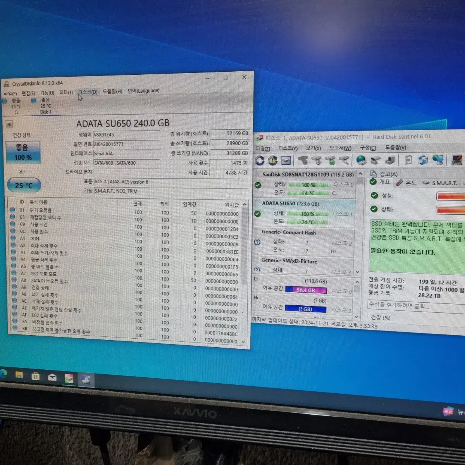The width and height of the screenshot is (465, 465).
Task: Click the status dot for attribute A4
Action: click(14, 259)
